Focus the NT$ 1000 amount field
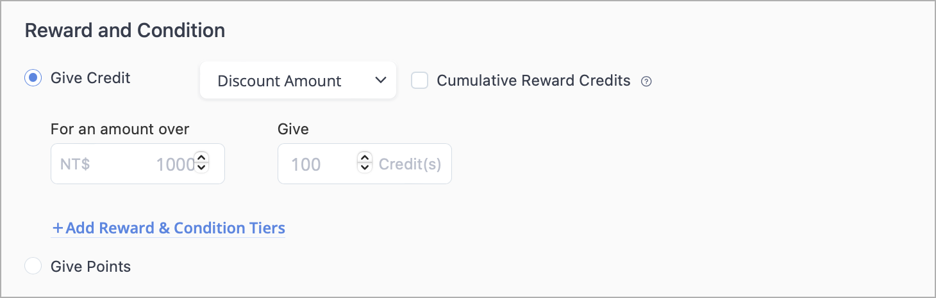Image resolution: width=936 pixels, height=298 pixels. click(x=138, y=164)
